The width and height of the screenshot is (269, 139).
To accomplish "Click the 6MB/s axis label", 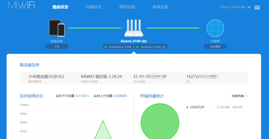I will [x=23, y=122].
